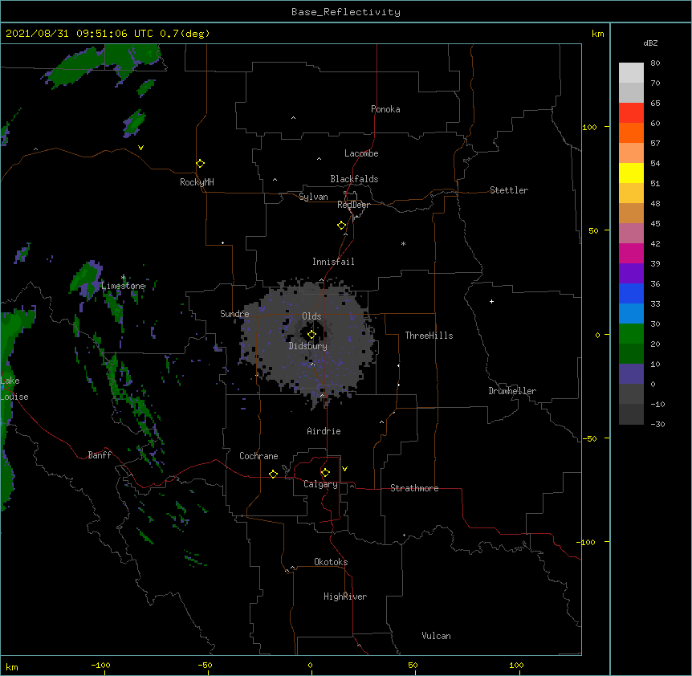
Task: Click the 80 value on dBZ scale
Action: 655,63
